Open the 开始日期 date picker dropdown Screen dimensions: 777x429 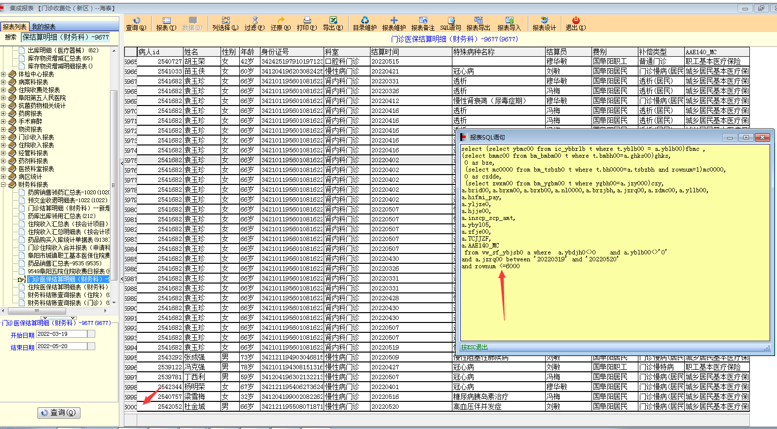pyautogui.click(x=91, y=334)
